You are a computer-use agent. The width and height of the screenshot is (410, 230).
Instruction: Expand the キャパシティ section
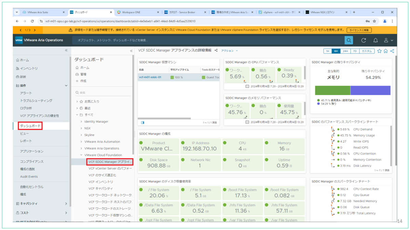click(66, 204)
